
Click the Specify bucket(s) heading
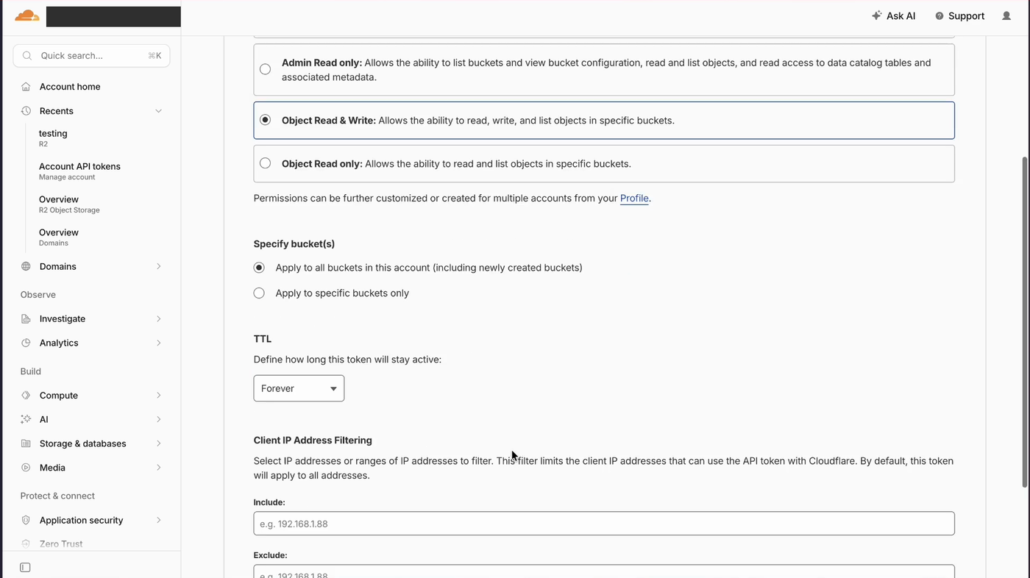[294, 244]
